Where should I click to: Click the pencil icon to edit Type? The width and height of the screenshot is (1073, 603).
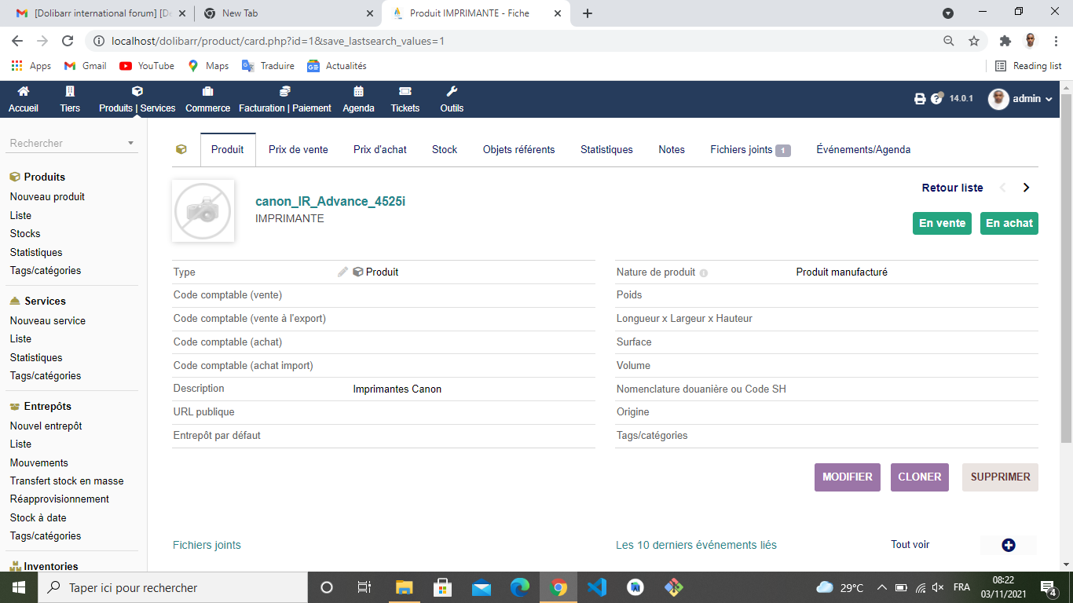[x=342, y=272]
